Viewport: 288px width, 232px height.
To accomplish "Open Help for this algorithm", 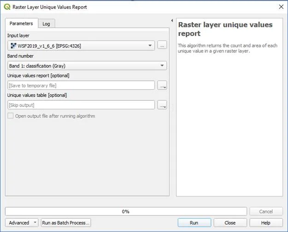I will tap(266, 223).
